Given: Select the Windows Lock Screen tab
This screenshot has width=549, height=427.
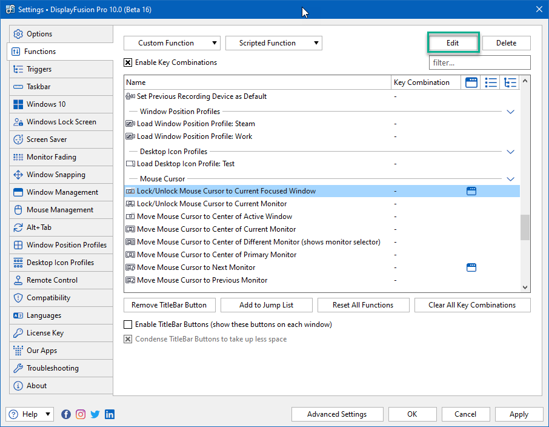Looking at the screenshot, I should coord(61,122).
